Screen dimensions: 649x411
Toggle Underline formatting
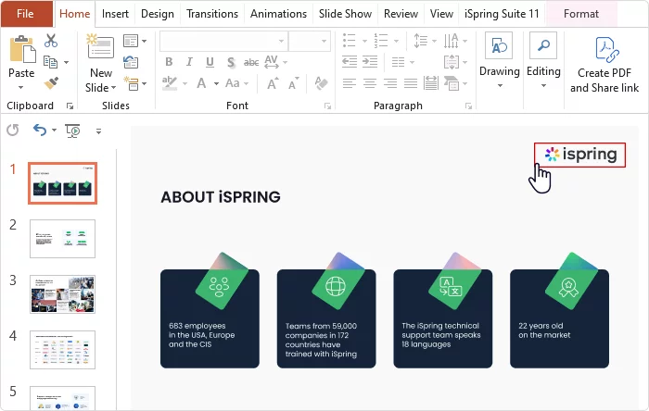[x=210, y=62]
